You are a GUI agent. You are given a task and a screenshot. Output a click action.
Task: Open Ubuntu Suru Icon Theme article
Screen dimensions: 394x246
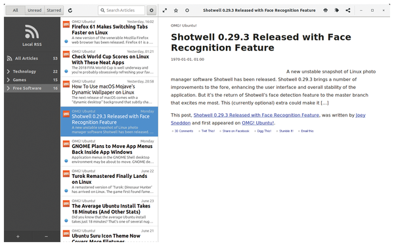tap(109, 234)
